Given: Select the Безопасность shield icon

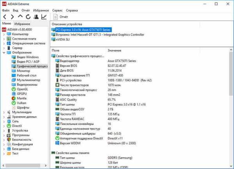Looking at the screenshot, I should pos(9,140).
